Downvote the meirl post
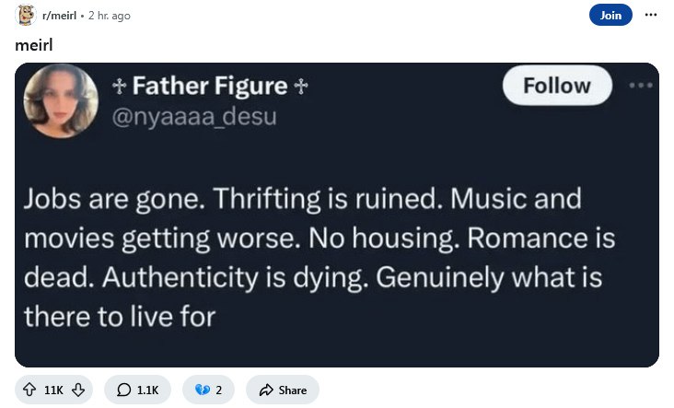The width and height of the screenshot is (674, 408). pos(78,390)
